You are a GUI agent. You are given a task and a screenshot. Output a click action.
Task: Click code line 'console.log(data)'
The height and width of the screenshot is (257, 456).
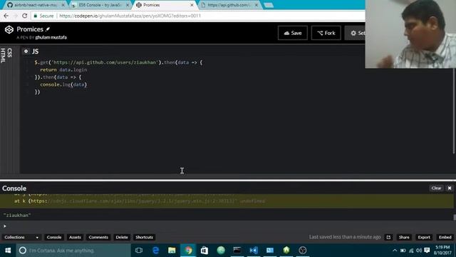click(63, 84)
